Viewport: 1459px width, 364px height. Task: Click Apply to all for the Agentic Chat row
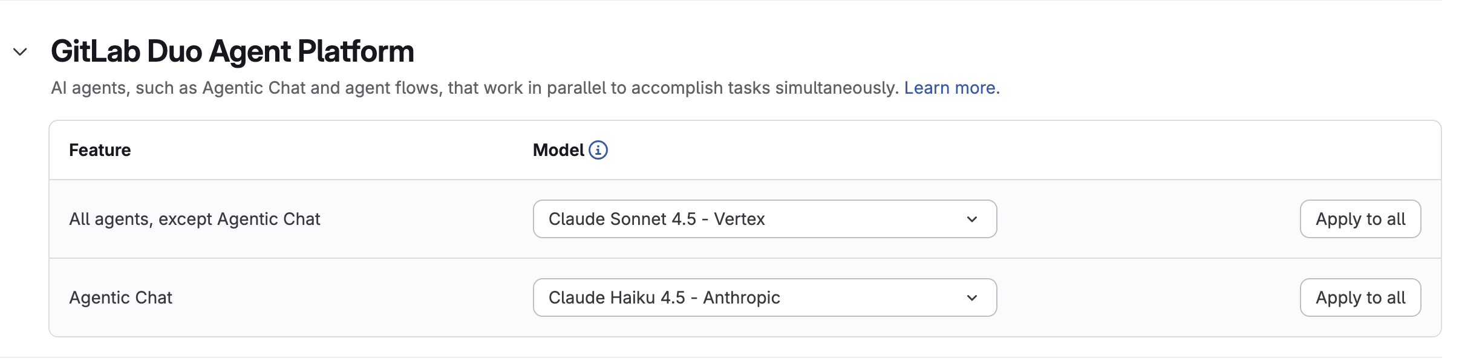1360,297
